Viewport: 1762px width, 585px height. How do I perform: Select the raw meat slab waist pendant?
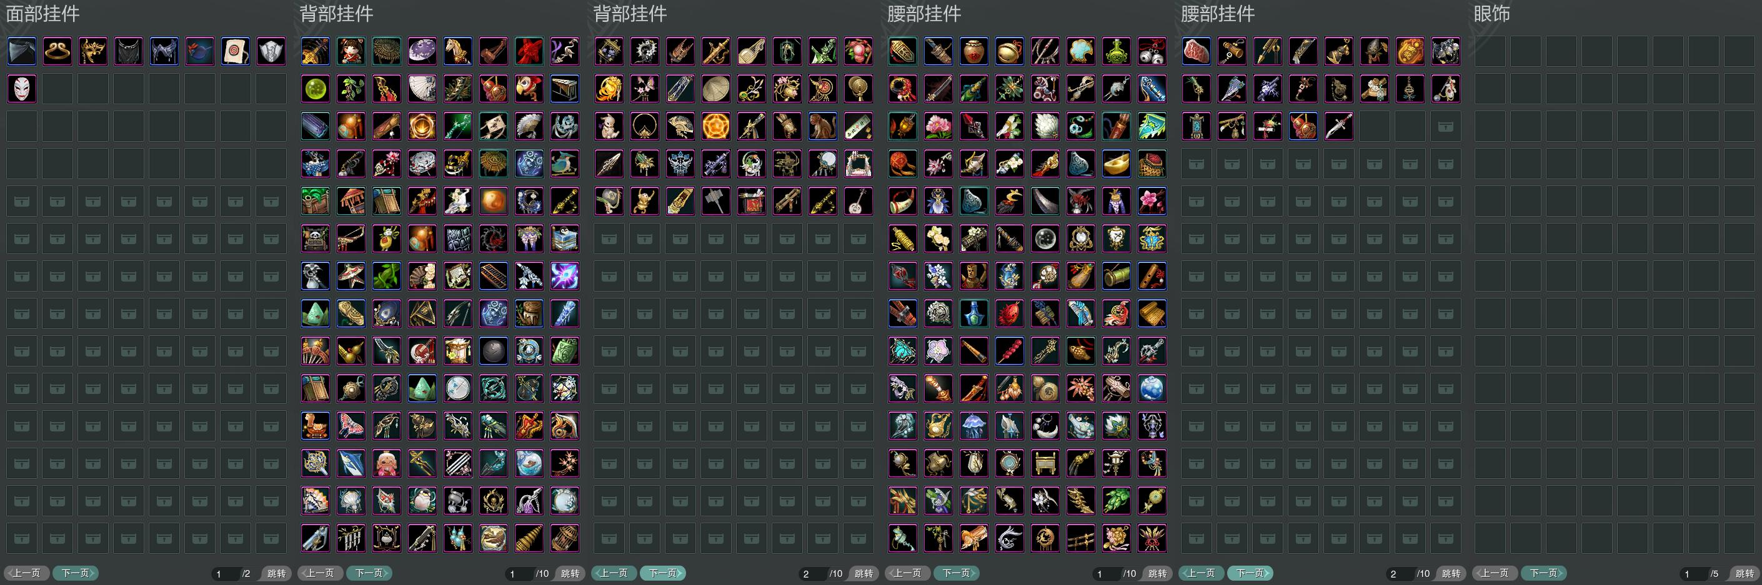[x=1196, y=51]
